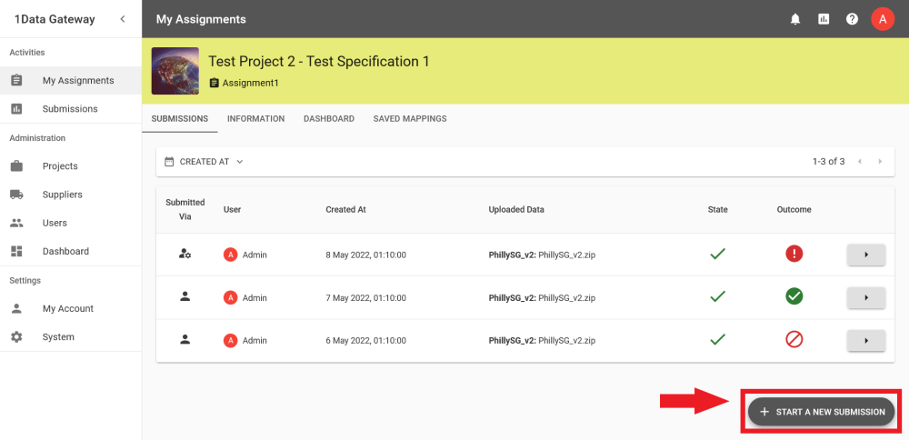
Task: Open the red user avatar menu
Action: point(883,19)
